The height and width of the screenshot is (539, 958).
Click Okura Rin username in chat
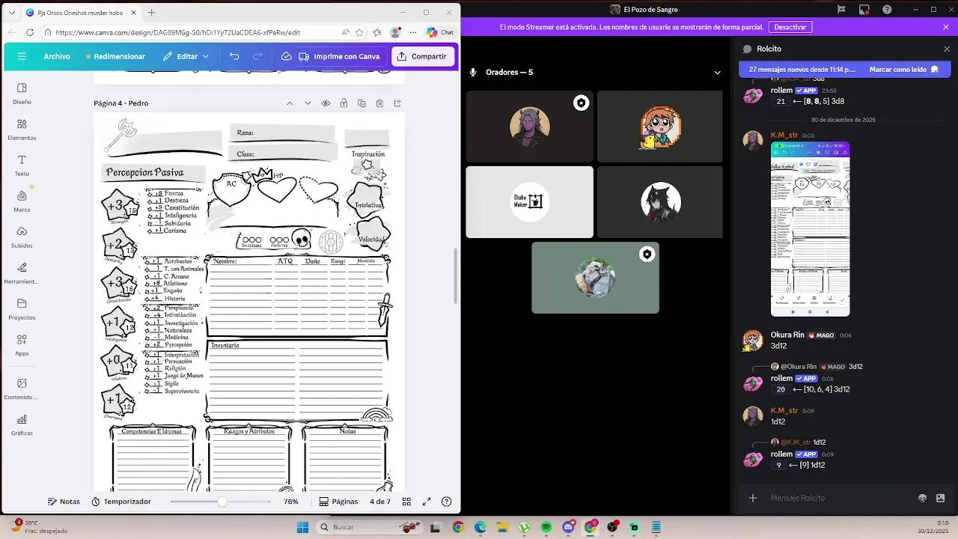click(x=787, y=335)
